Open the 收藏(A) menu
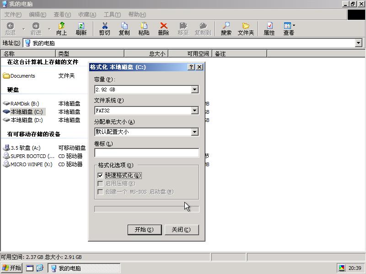Viewport: 366px width, 274px height. (87, 15)
